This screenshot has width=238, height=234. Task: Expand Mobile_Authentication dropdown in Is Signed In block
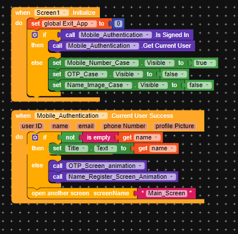coord(115,35)
